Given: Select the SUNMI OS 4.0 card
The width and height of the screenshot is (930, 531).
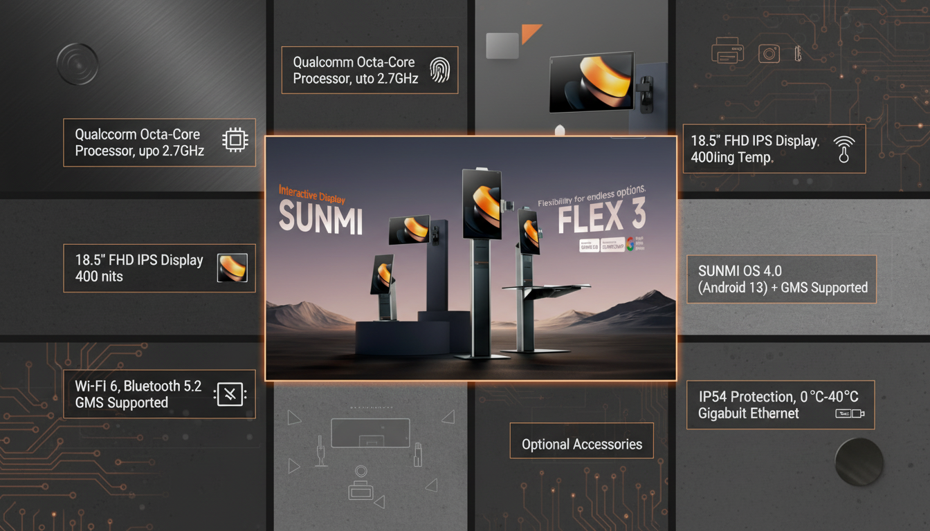Looking at the screenshot, I should [x=781, y=279].
